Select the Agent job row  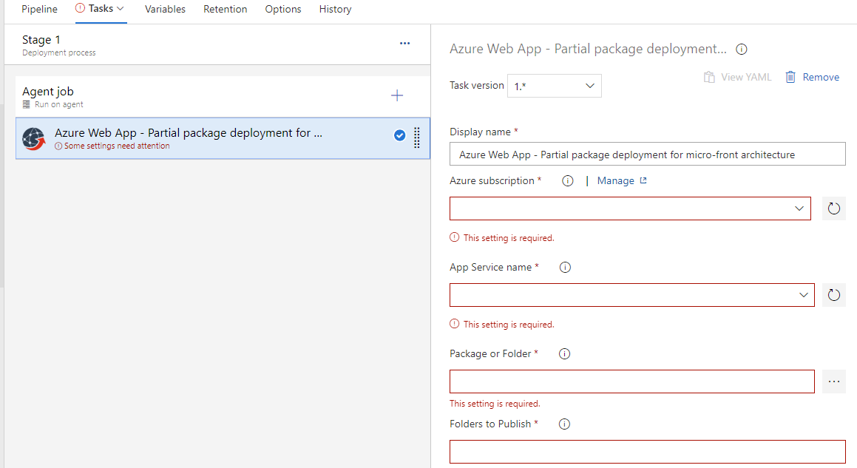[223, 96]
